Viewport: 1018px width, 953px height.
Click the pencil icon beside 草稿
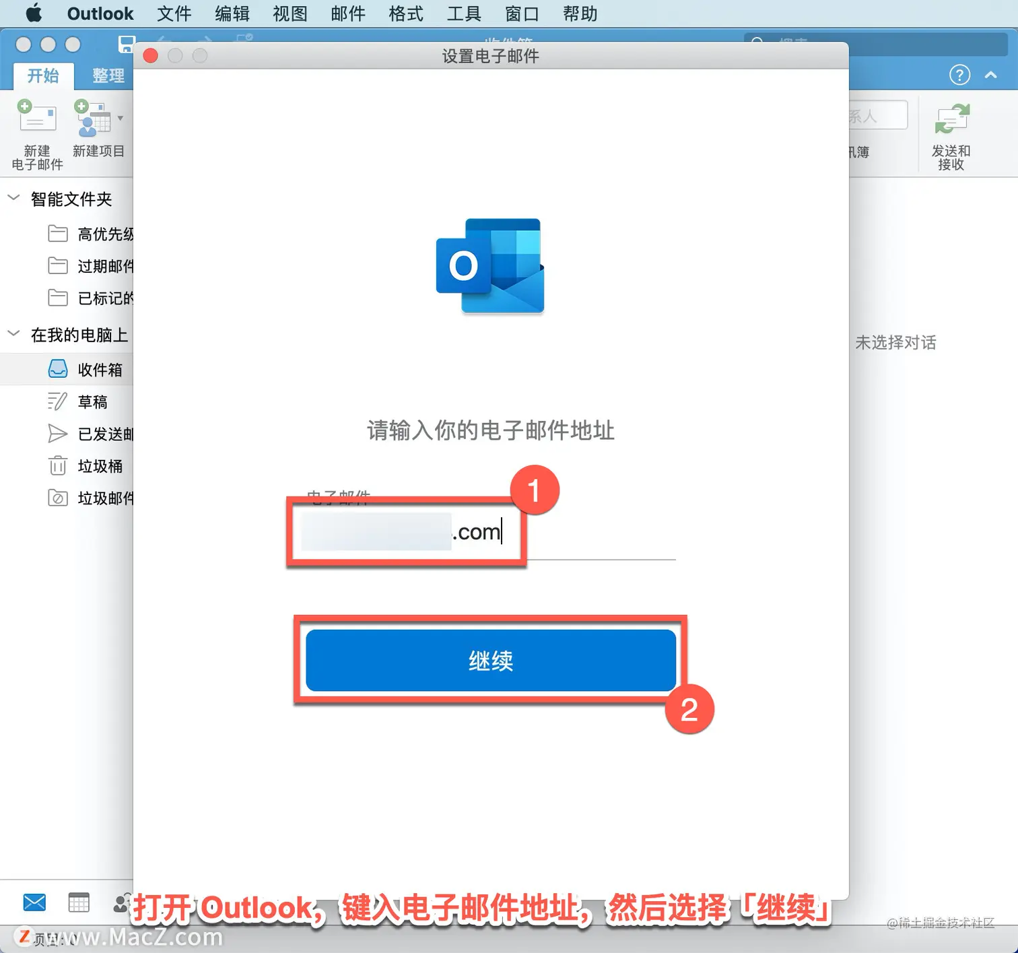(x=58, y=401)
